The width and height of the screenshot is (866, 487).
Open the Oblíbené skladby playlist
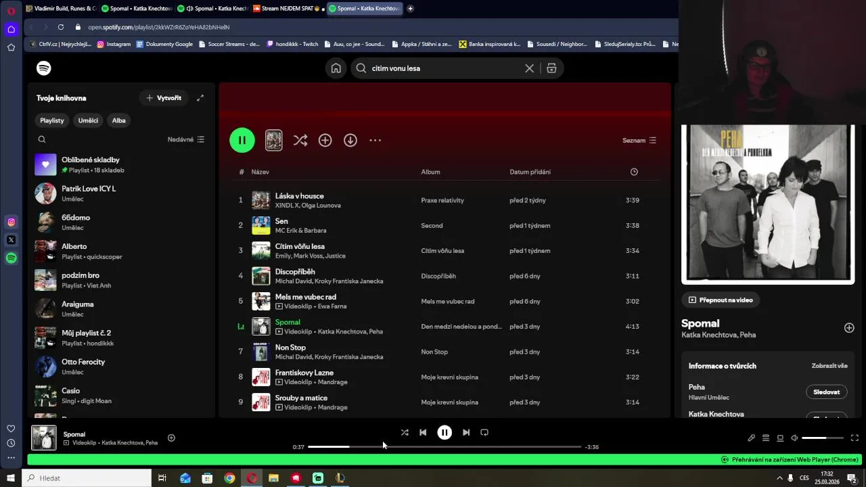click(x=122, y=164)
